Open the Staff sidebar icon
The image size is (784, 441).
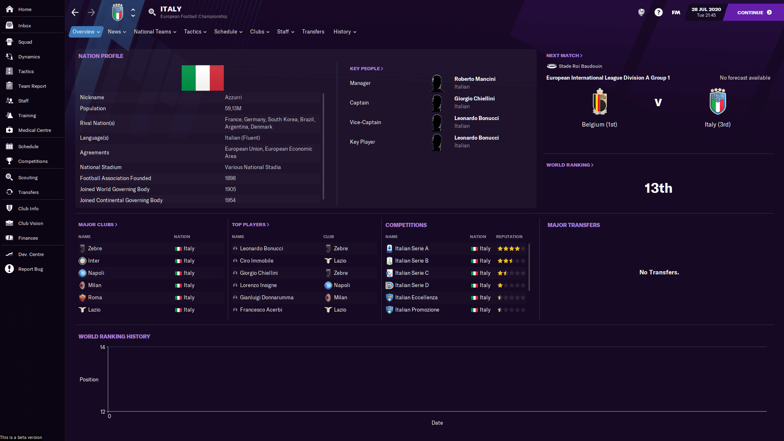(x=9, y=100)
